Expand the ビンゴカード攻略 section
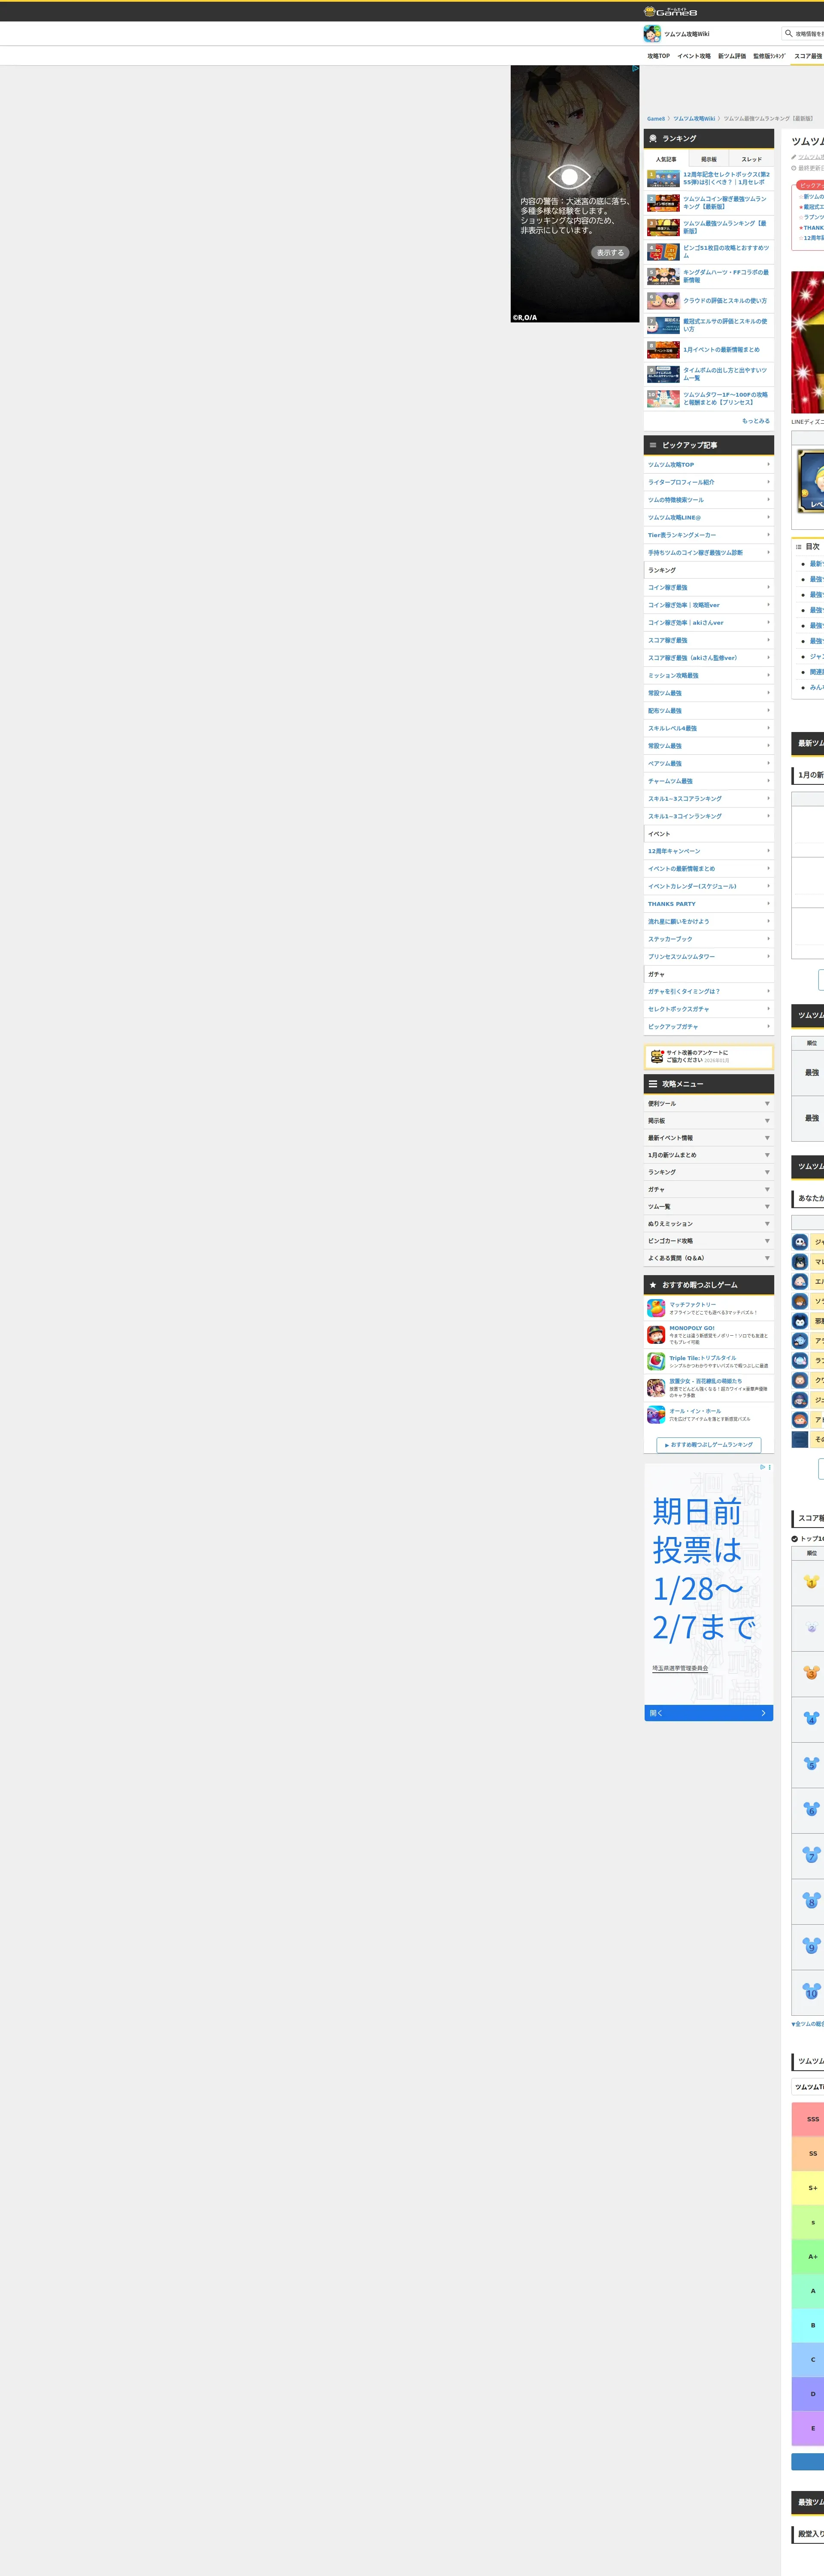The height and width of the screenshot is (2576, 824). pyautogui.click(x=708, y=1241)
